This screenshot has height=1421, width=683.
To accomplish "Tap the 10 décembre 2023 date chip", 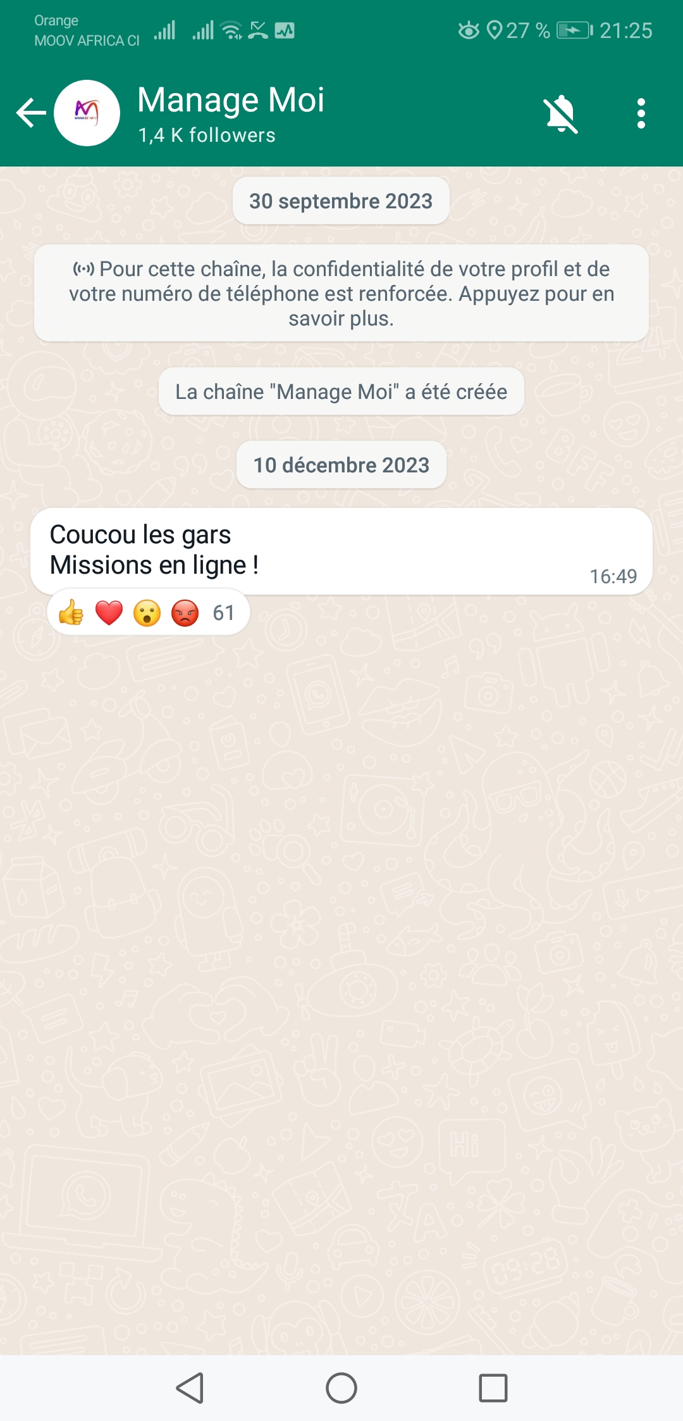I will (x=341, y=465).
